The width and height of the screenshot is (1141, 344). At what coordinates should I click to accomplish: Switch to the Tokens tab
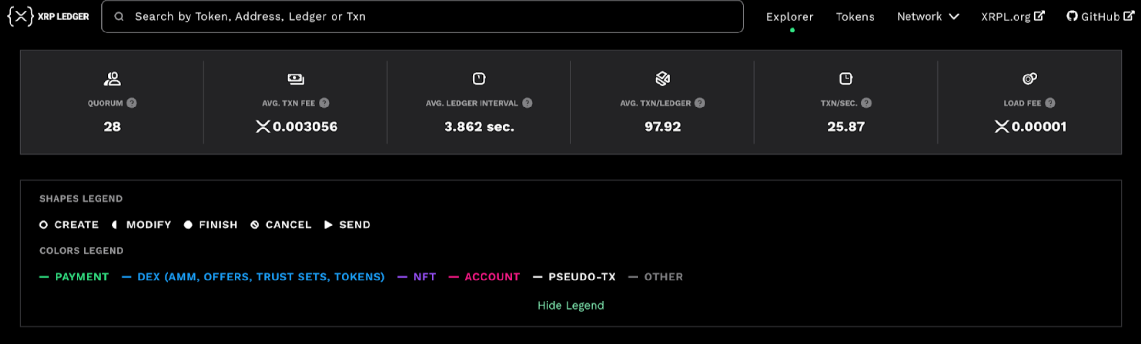(x=855, y=16)
